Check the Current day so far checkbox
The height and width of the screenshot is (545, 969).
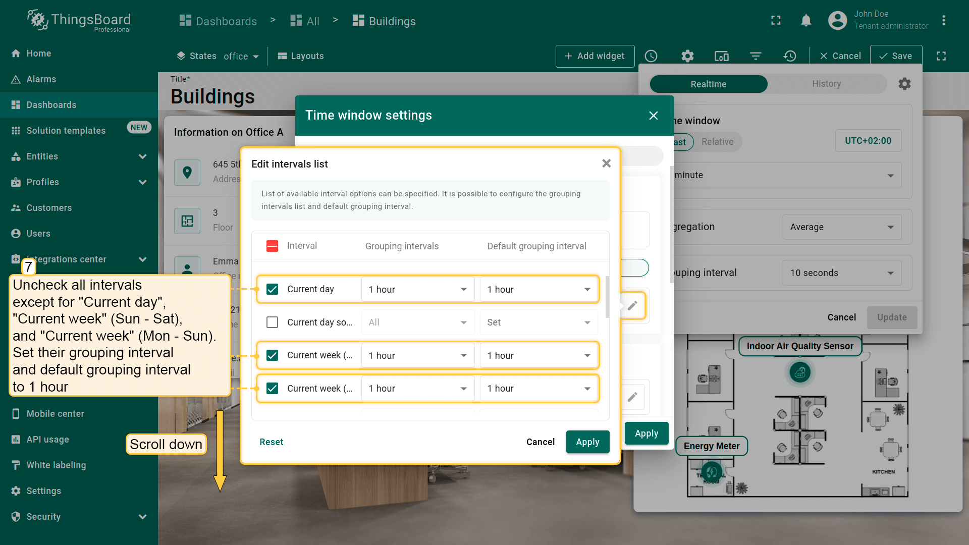tap(272, 322)
